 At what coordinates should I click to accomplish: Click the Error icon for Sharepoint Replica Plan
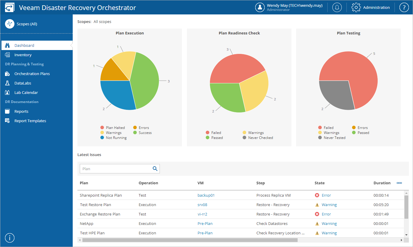pyautogui.click(x=317, y=195)
